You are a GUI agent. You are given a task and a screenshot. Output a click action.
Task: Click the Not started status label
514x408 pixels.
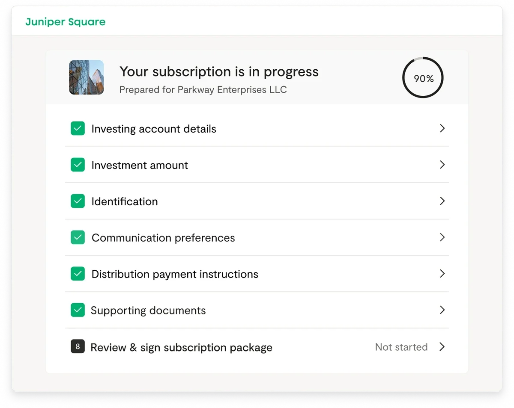(x=401, y=347)
